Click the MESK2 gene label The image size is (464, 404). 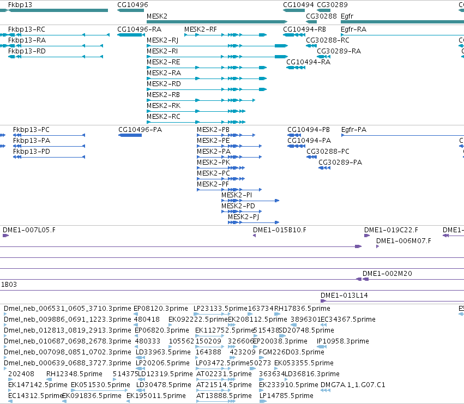[x=157, y=16]
